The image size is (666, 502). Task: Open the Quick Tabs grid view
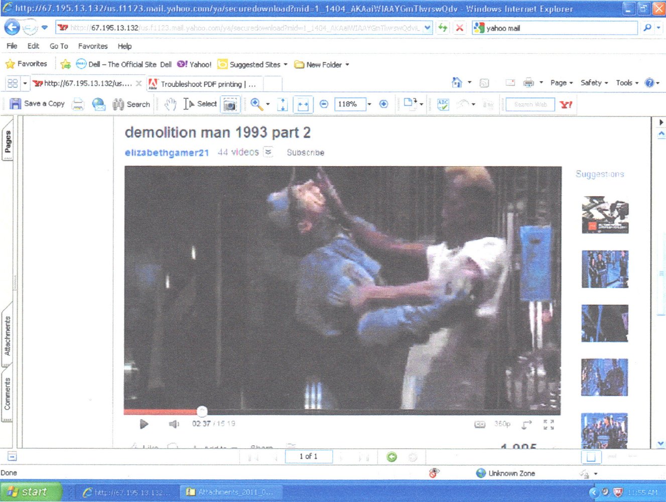[x=13, y=83]
